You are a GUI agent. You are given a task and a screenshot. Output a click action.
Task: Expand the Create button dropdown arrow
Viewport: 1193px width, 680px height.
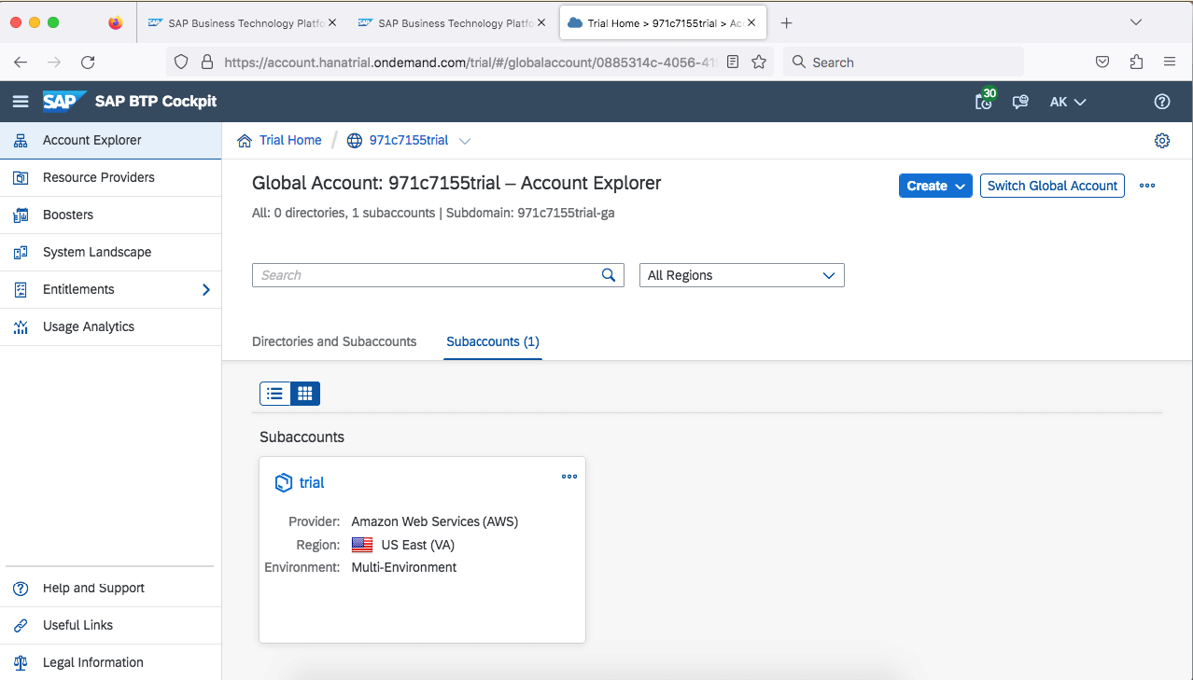pos(961,186)
